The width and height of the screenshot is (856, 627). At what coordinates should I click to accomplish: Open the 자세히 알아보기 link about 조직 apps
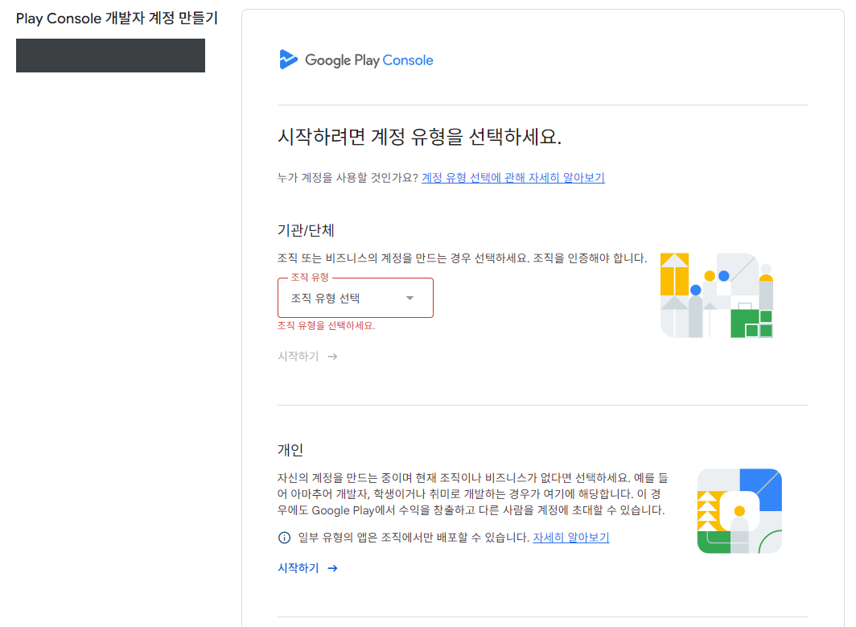point(571,538)
